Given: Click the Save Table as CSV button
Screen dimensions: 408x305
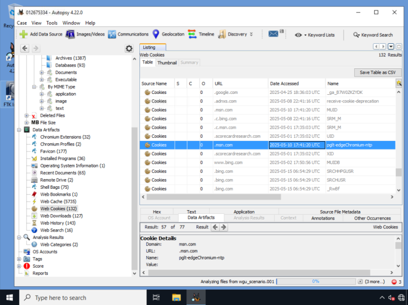Looking at the screenshot, I should (x=377, y=73).
